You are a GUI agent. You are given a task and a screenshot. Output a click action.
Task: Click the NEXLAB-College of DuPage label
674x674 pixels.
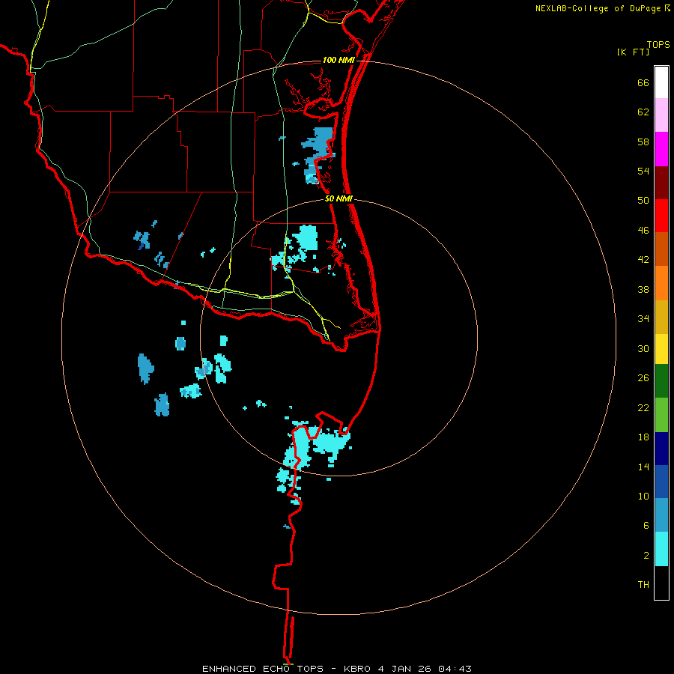598,8
